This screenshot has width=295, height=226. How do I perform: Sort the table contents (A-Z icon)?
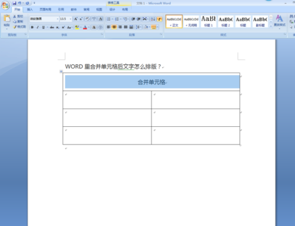point(153,19)
